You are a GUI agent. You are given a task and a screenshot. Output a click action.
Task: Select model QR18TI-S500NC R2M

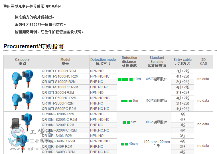59,98
